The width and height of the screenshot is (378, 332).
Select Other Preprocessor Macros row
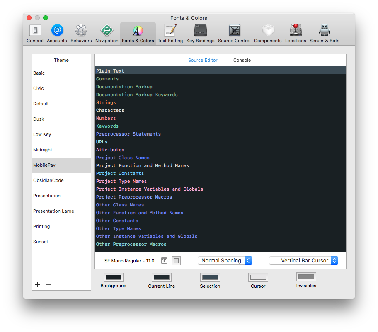220,244
